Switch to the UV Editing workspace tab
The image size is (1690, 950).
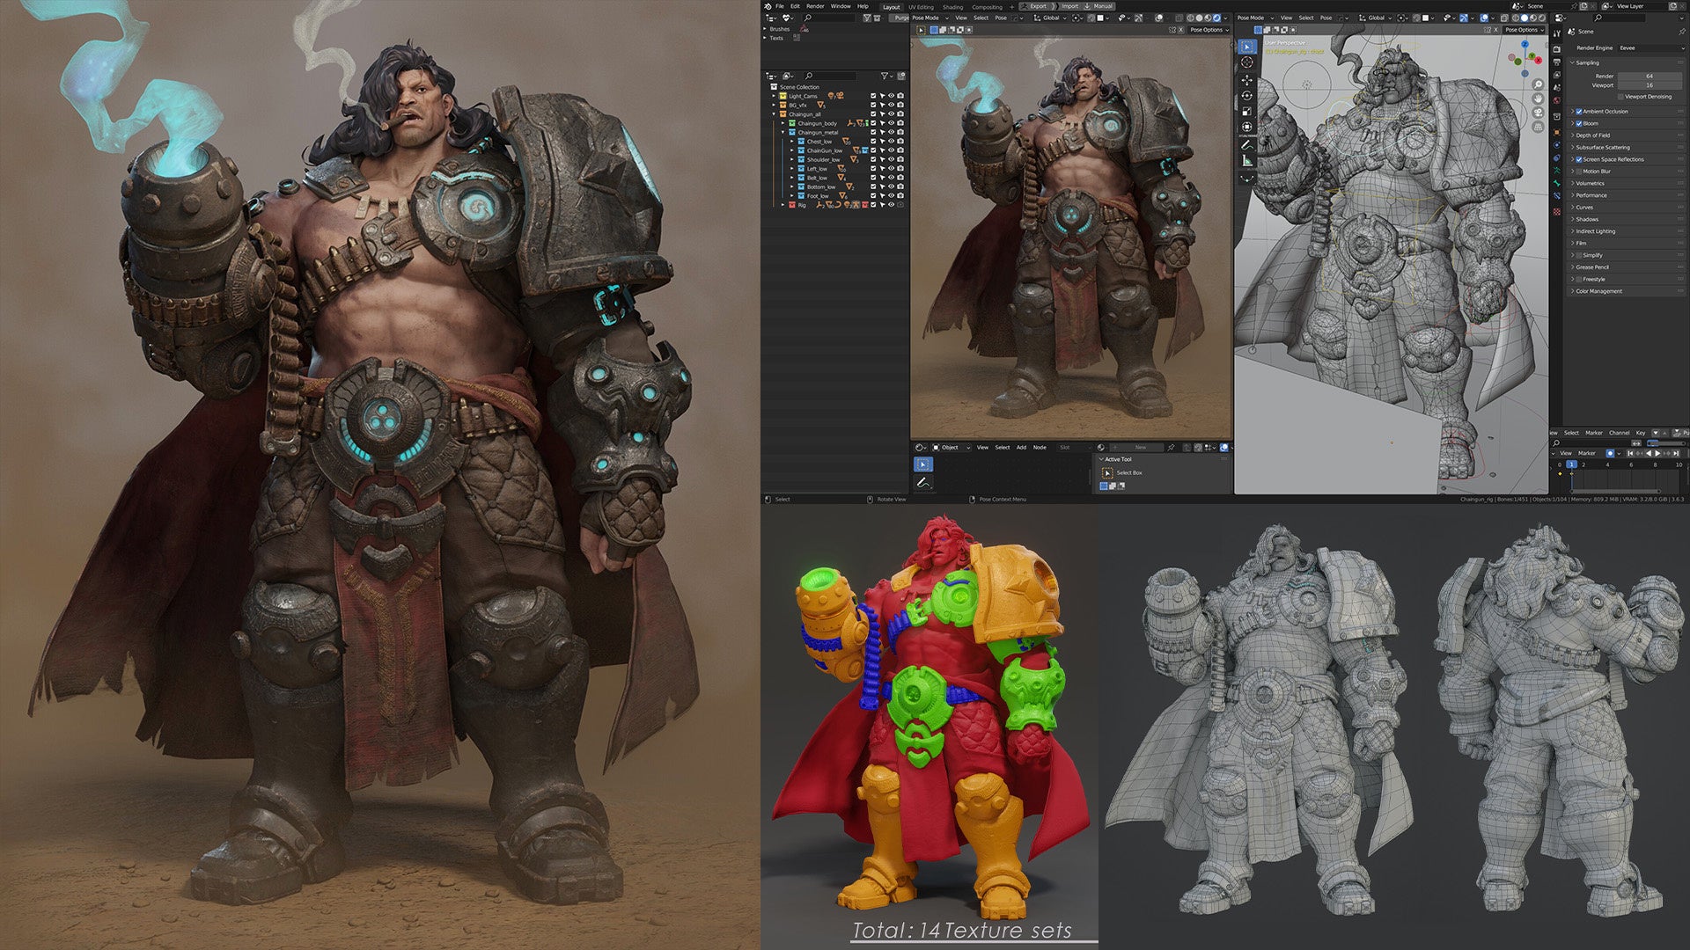coord(921,7)
